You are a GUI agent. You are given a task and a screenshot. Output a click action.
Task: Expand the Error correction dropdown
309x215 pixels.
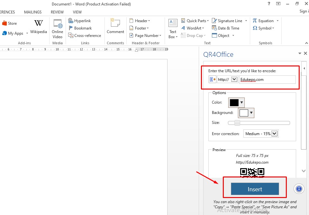(275, 134)
